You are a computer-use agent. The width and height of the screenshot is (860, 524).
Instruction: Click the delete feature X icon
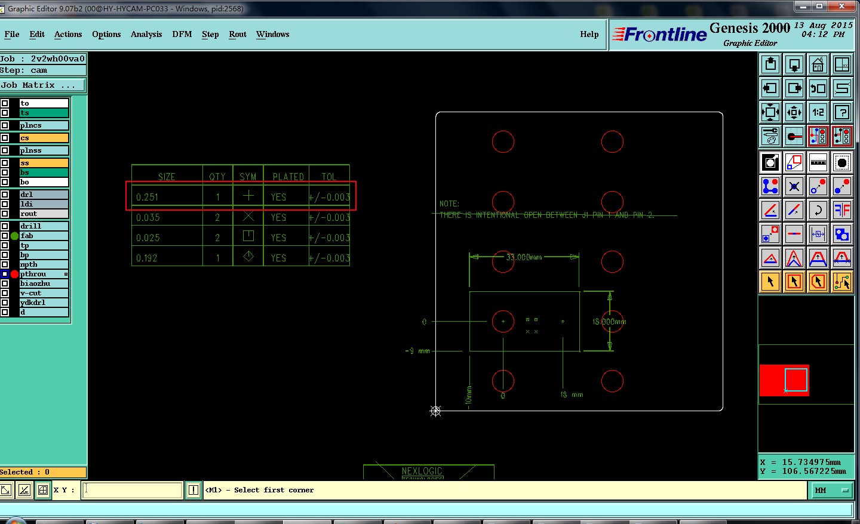point(794,186)
